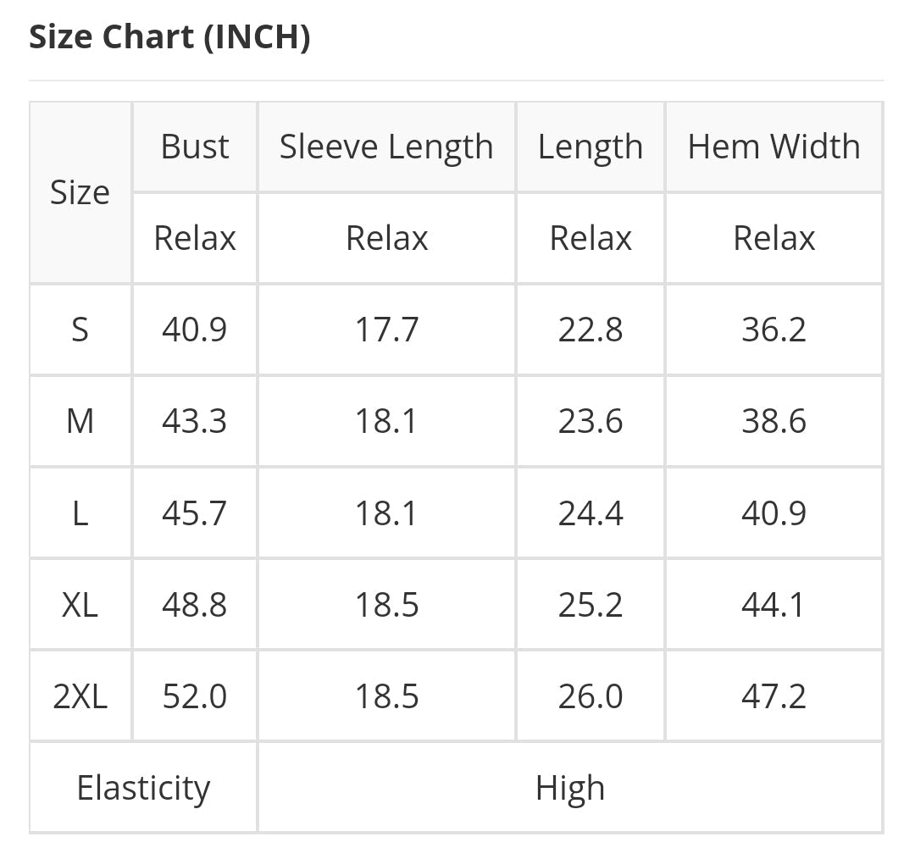Image resolution: width=915 pixels, height=859 pixels.
Task: Click the 52.0 bust value for 2XL
Action: [x=195, y=696]
